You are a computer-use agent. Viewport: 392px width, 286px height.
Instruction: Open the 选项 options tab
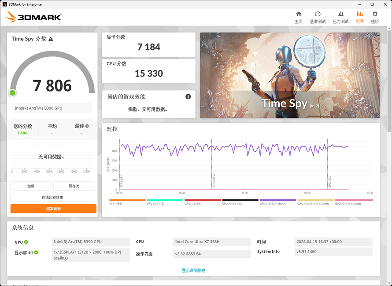click(375, 18)
